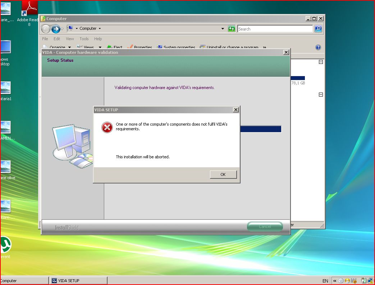Click the Search field in the Computer window
This screenshot has width=375, height=285.
point(275,29)
